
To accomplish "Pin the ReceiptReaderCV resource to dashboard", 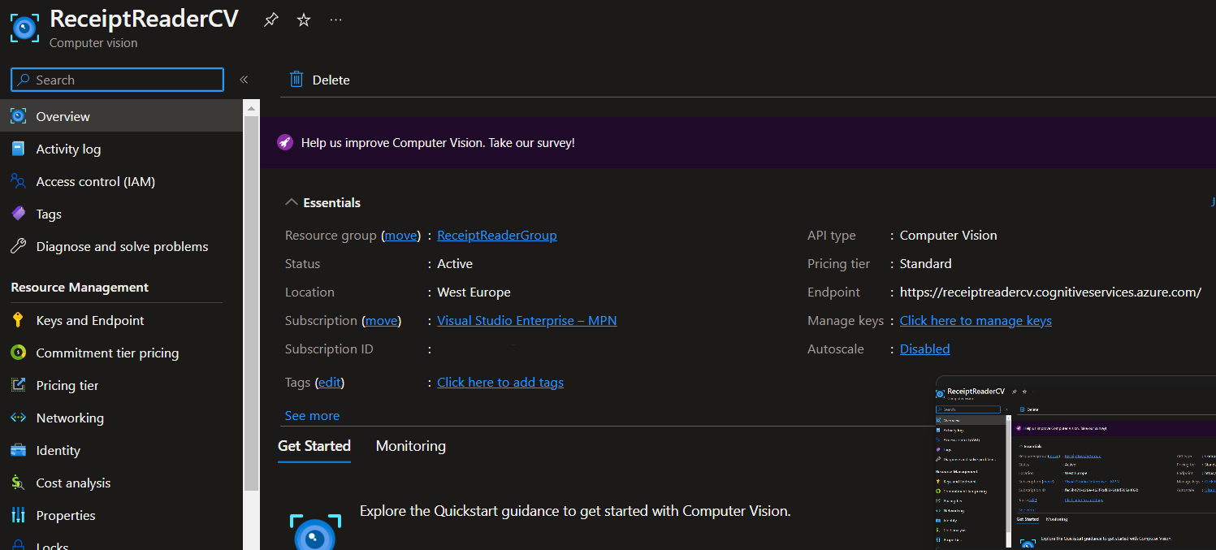I will 271,20.
